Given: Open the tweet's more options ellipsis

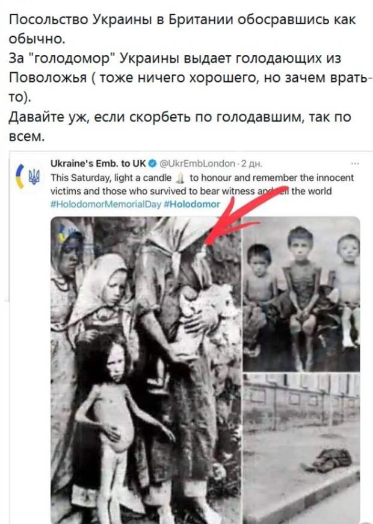Looking at the screenshot, I should click(x=355, y=163).
